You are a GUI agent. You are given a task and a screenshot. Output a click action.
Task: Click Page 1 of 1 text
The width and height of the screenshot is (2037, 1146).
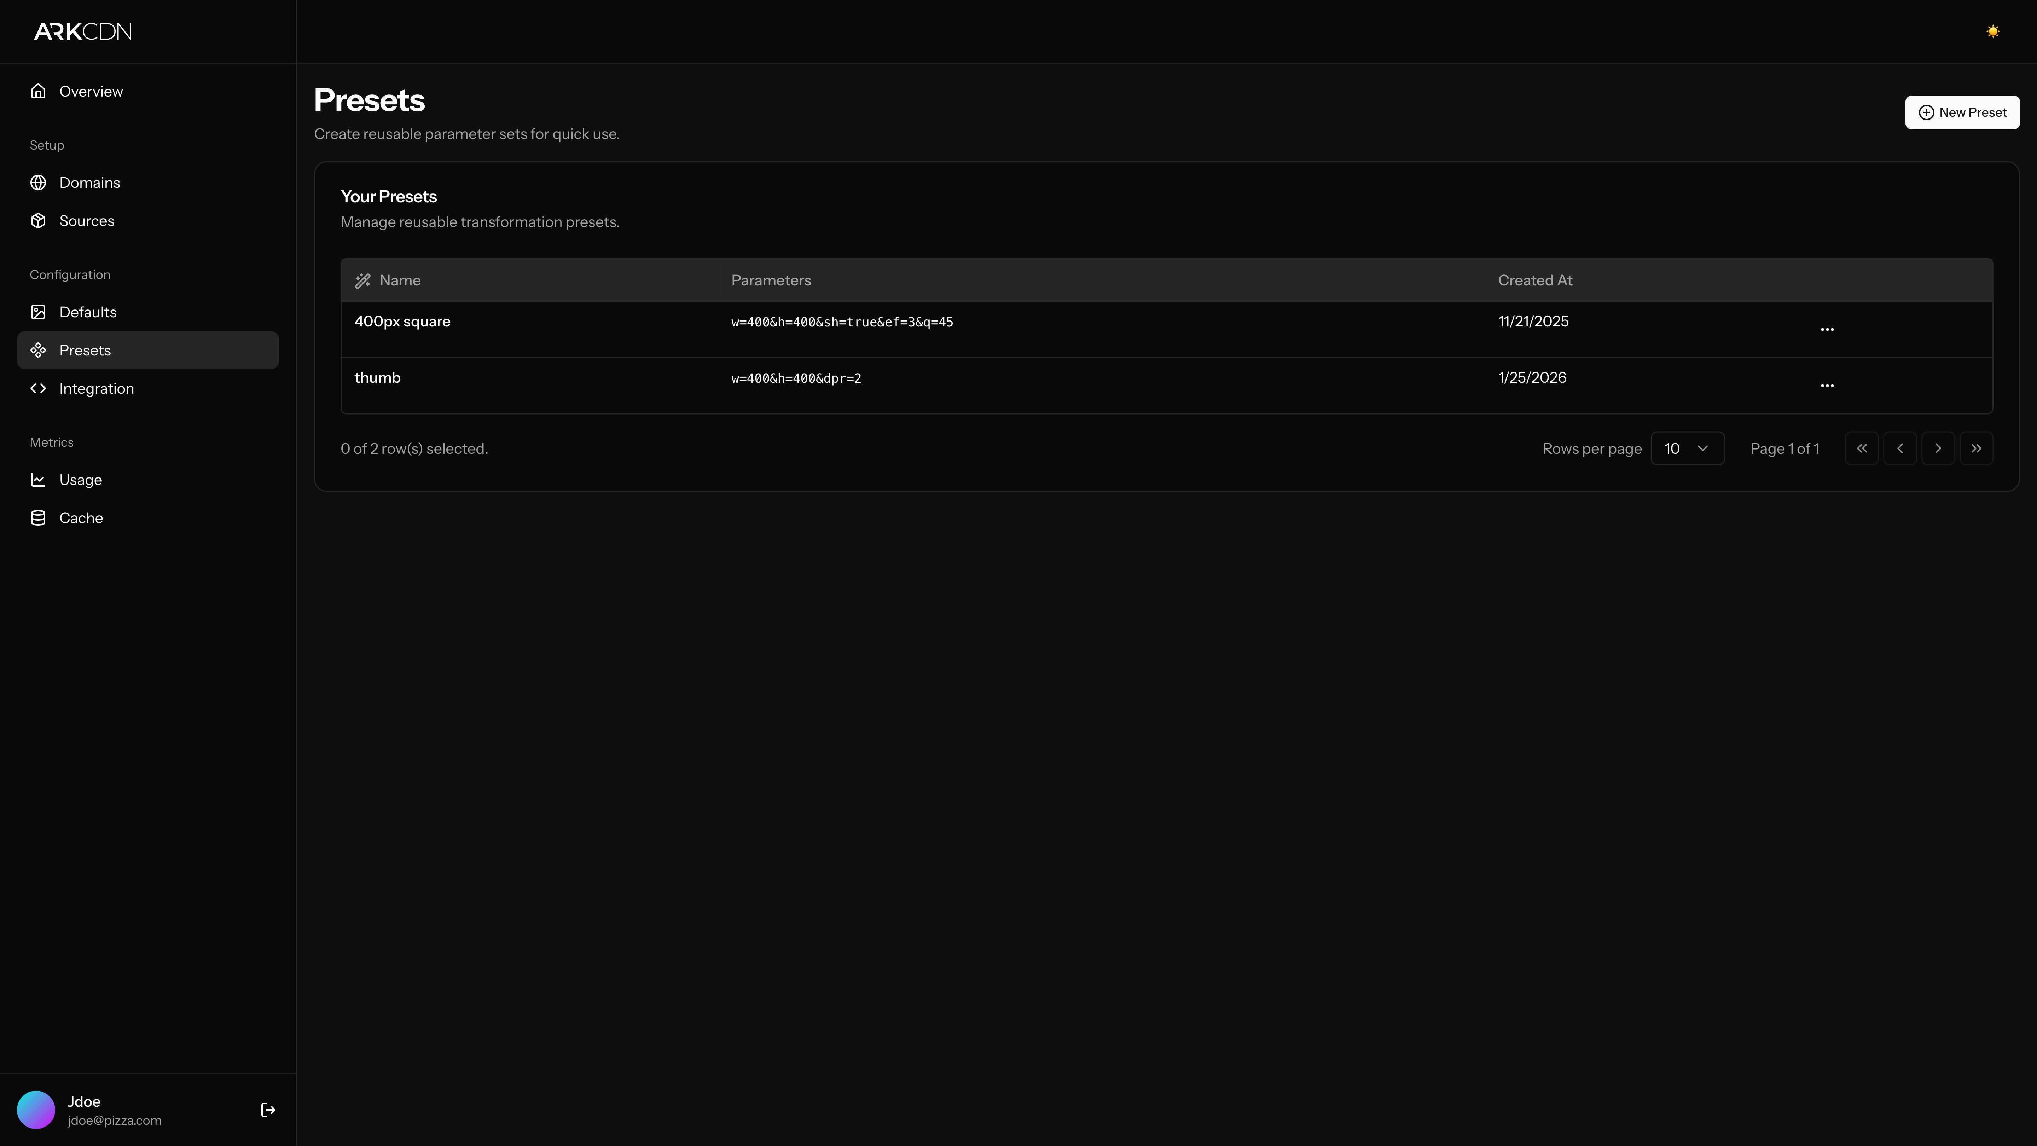pyautogui.click(x=1785, y=449)
